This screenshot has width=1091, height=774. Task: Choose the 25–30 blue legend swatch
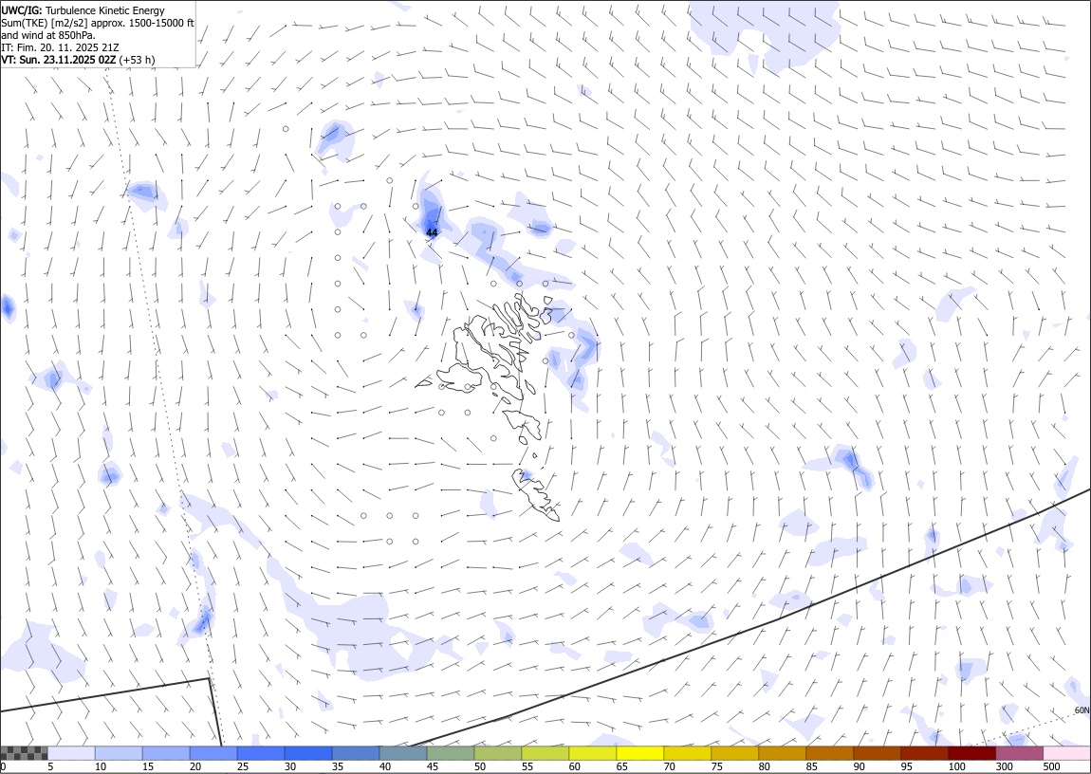(x=261, y=753)
